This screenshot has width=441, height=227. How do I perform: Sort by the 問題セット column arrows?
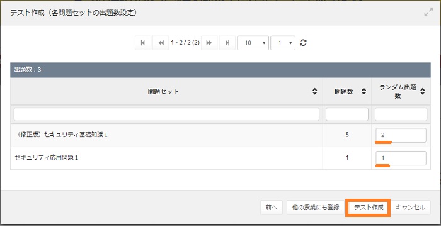(x=315, y=91)
